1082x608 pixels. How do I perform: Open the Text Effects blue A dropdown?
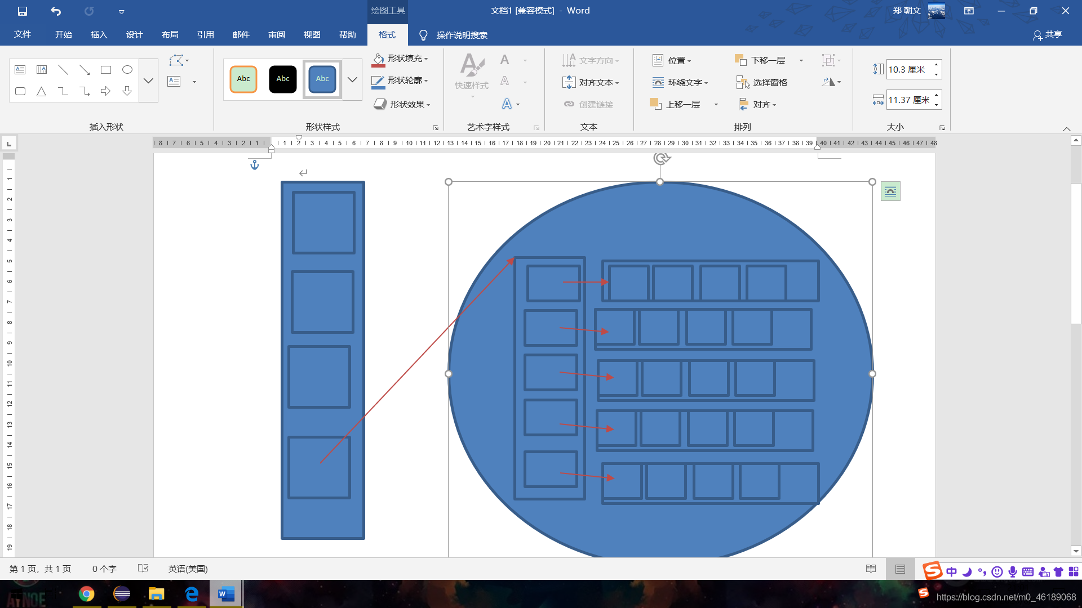511,104
